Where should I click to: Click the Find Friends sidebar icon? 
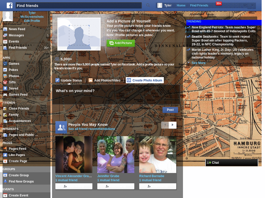[5, 48]
